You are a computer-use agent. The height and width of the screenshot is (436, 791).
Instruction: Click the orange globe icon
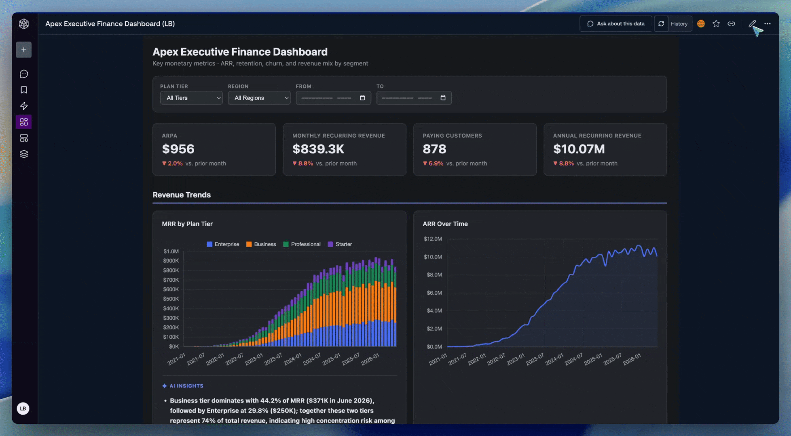pos(701,24)
